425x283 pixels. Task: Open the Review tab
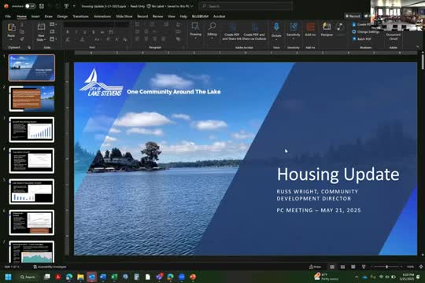pyautogui.click(x=157, y=17)
